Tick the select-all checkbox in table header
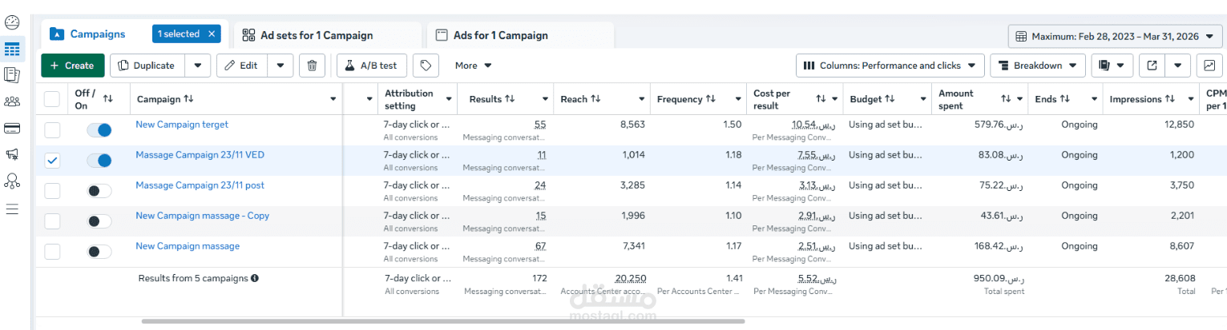Viewport: 1227px width, 330px height. coord(52,99)
